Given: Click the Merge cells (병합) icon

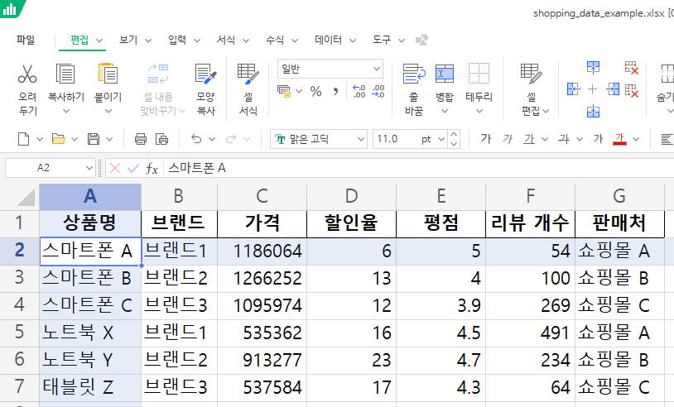Looking at the screenshot, I should coord(445,75).
